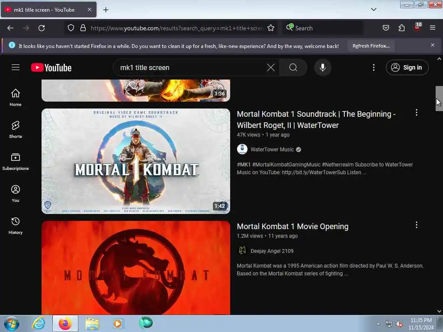
Task: Open options for Mortal Kombat 1 Movie Opening
Action: [417, 225]
